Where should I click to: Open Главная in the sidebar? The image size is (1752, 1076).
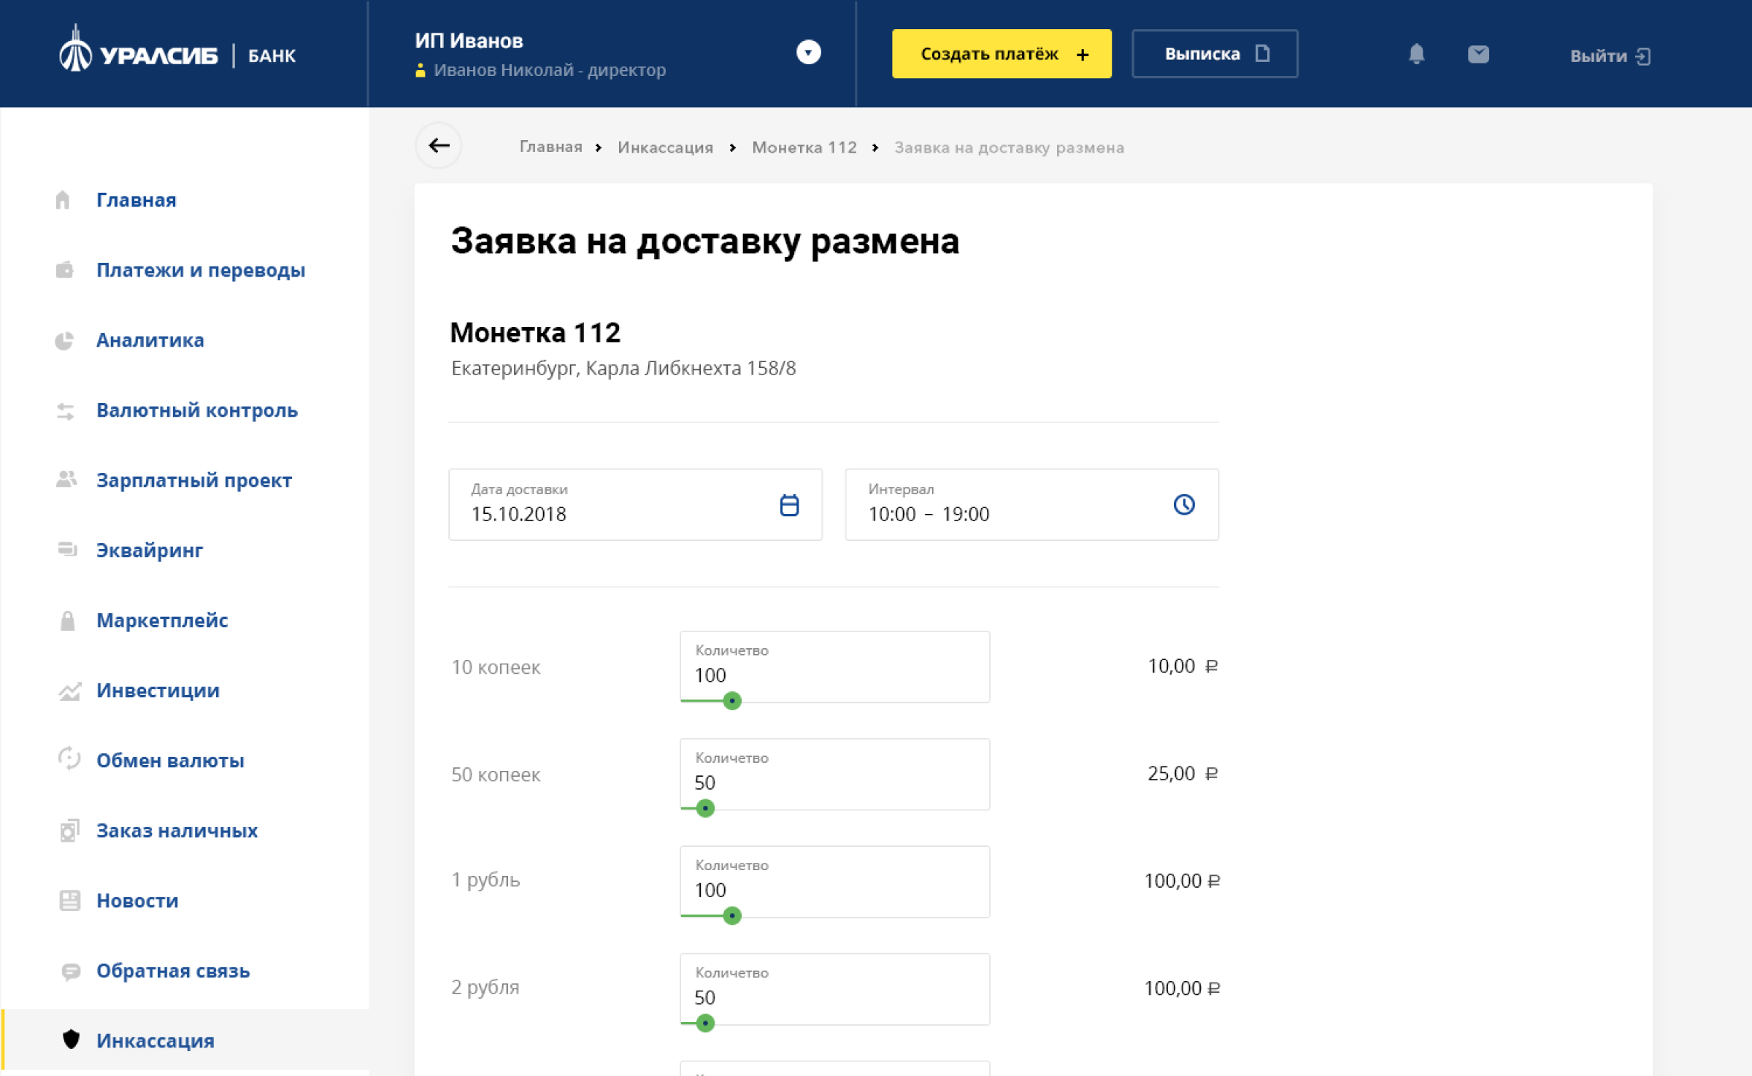137,200
